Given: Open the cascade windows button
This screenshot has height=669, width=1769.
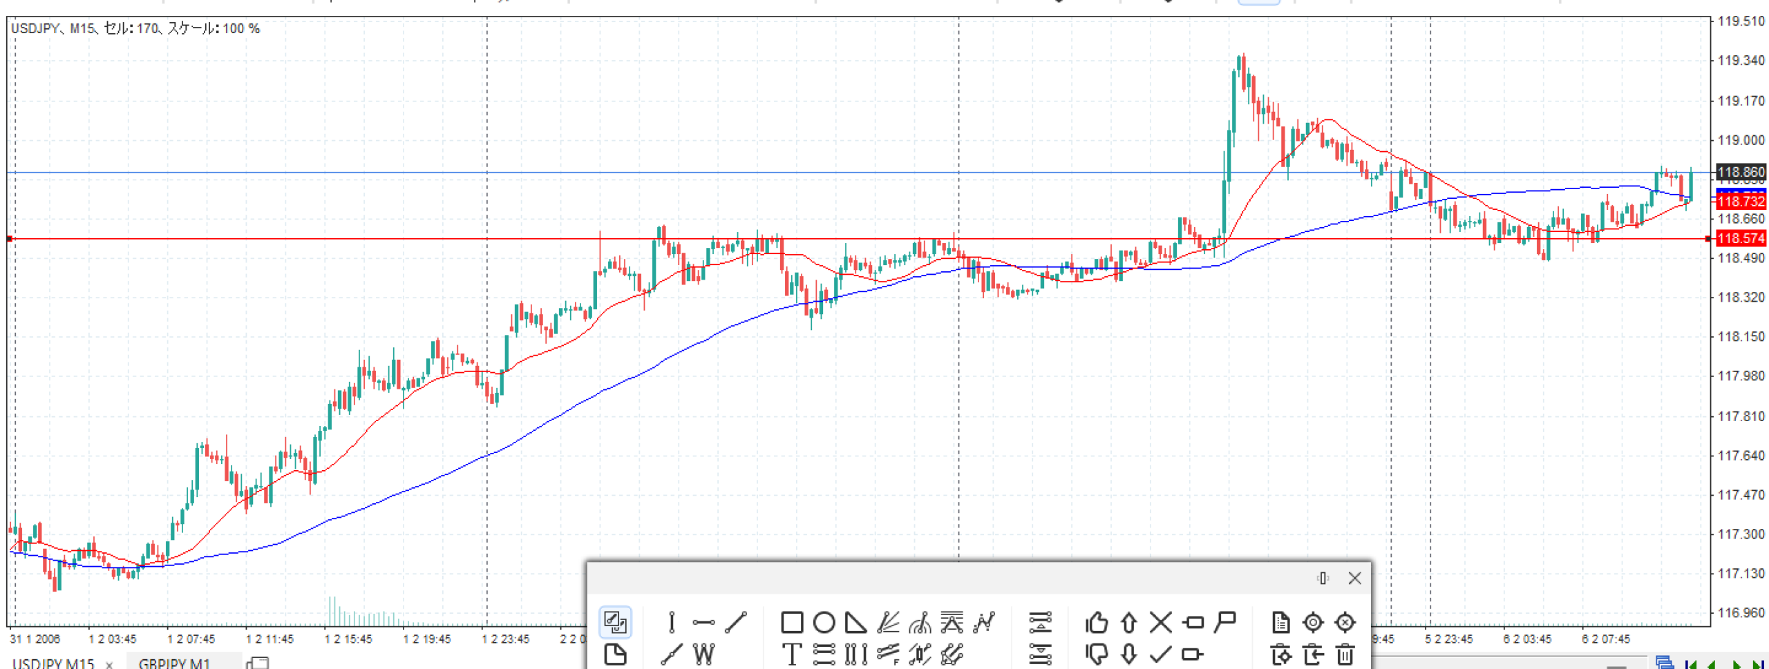Looking at the screenshot, I should pyautogui.click(x=258, y=663).
